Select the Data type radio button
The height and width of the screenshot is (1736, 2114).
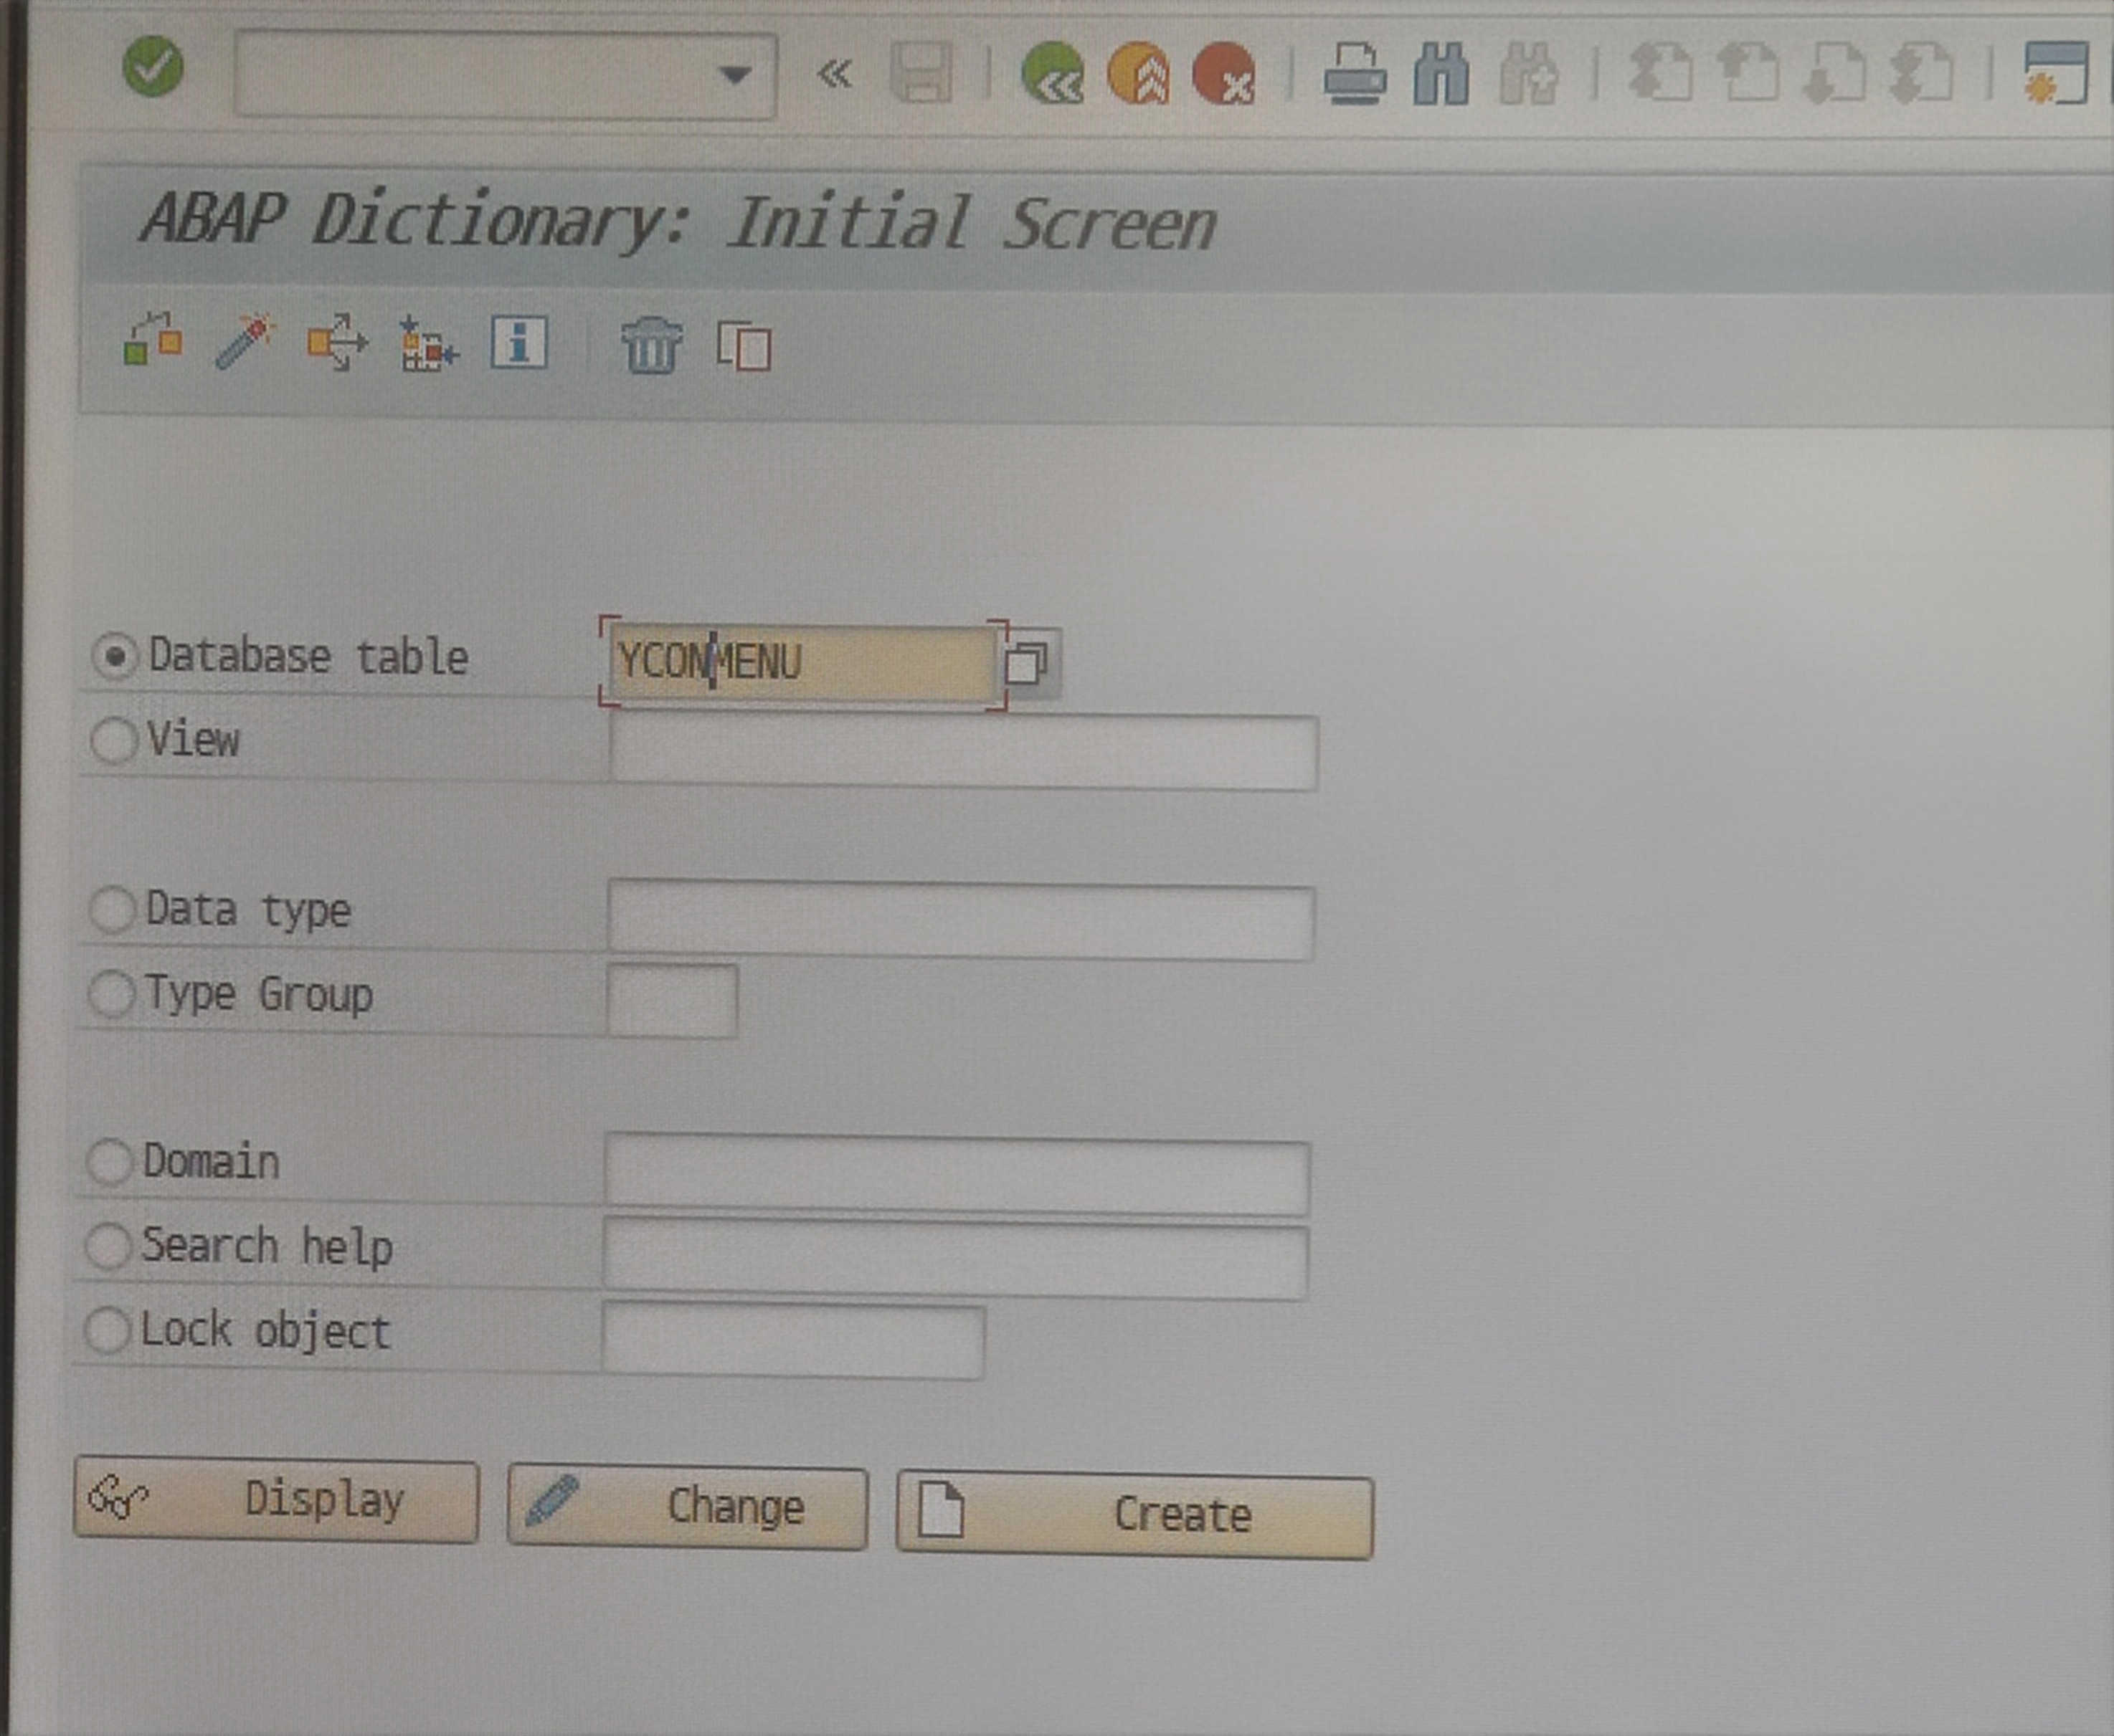click(112, 910)
